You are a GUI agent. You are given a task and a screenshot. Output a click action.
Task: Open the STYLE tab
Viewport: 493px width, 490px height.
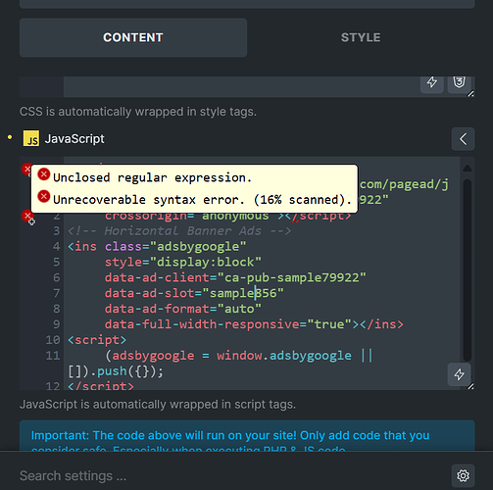361,37
